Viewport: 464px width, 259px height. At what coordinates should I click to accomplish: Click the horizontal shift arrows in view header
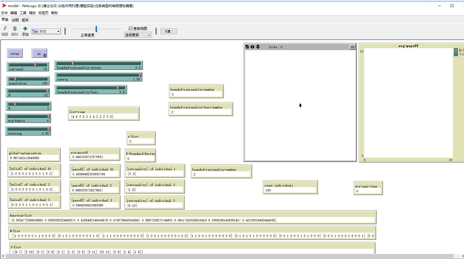[x=252, y=47]
